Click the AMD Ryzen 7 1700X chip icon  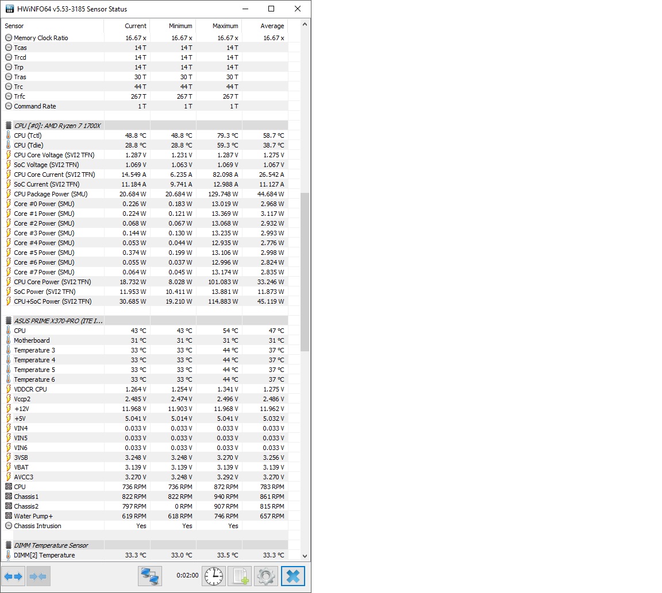(9, 126)
